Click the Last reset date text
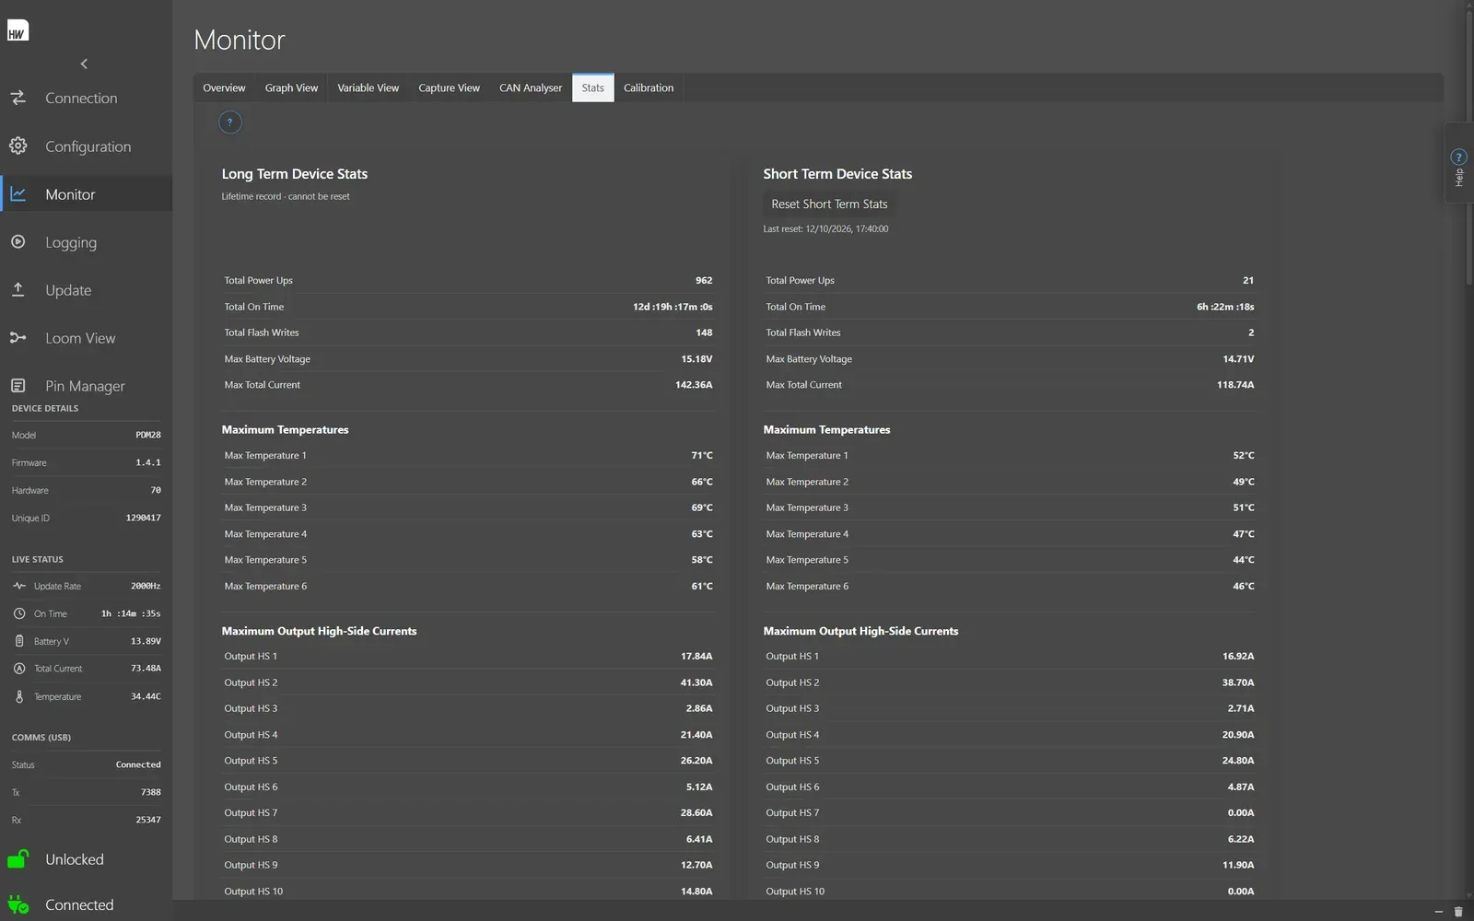This screenshot has height=921, width=1474. click(825, 228)
